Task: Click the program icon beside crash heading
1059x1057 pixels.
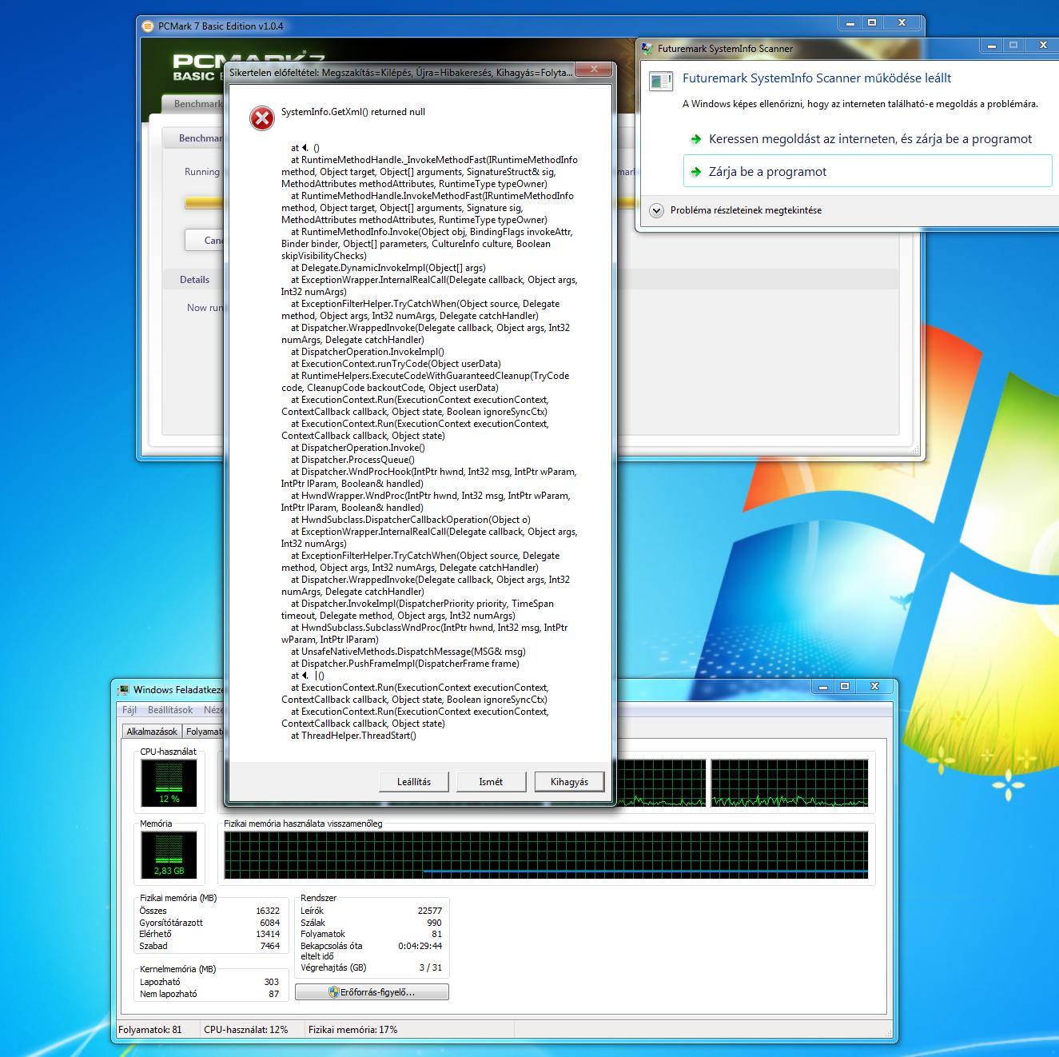Action: pos(661,81)
